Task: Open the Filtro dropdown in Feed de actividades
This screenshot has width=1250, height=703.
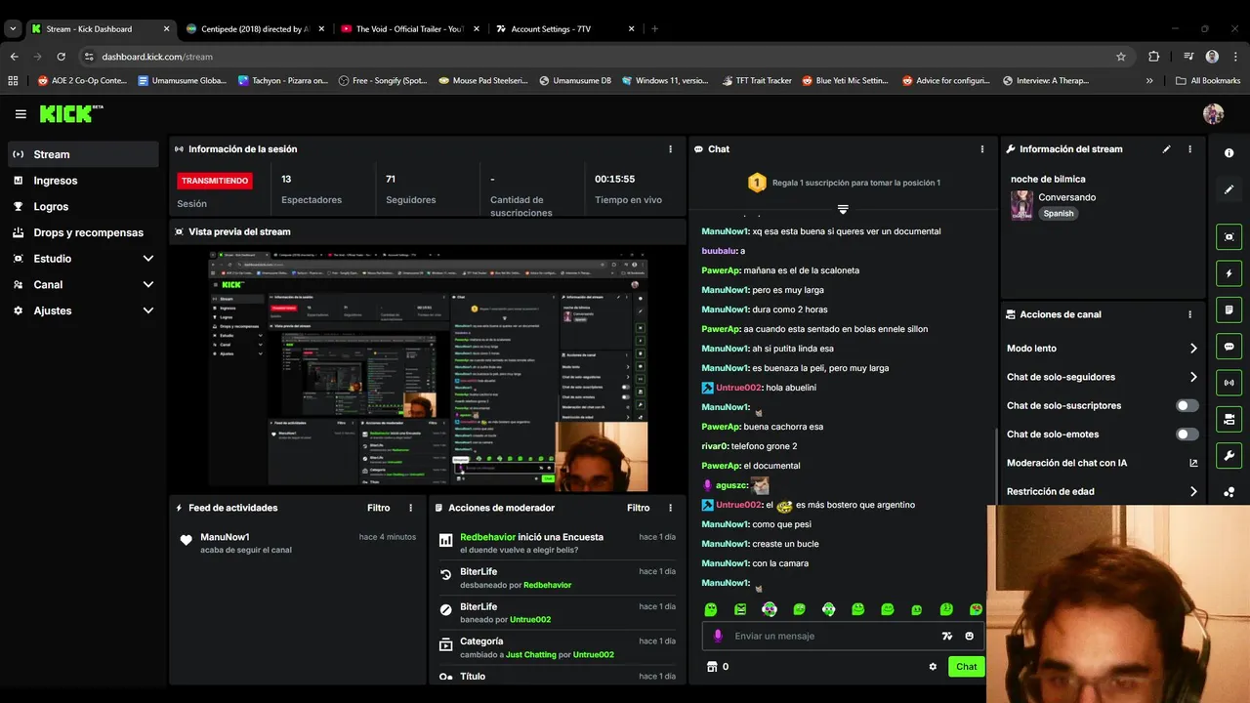Action: (378, 508)
